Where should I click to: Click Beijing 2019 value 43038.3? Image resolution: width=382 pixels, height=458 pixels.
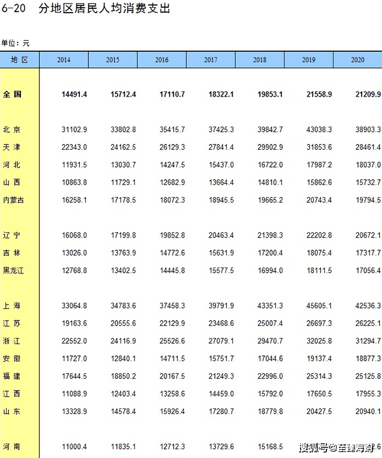point(319,130)
